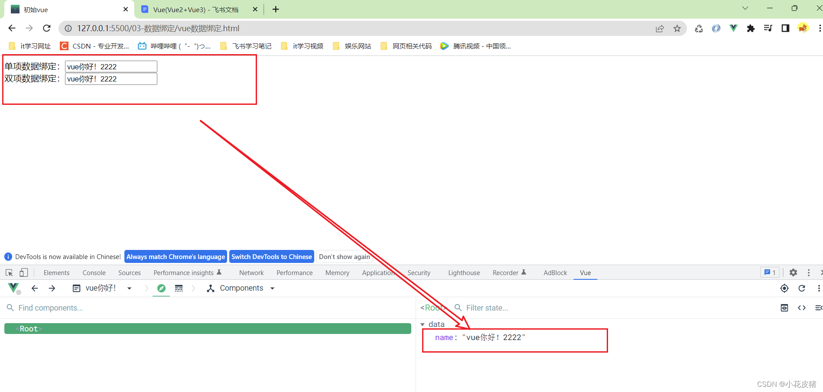823x392 pixels.
Task: Open DevTools customize menu
Action: [x=808, y=272]
